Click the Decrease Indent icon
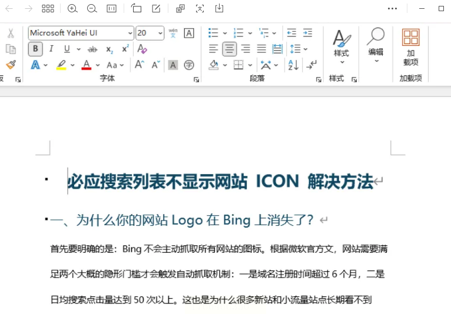Image resolution: width=451 pixels, height=314 pixels. click(291, 33)
